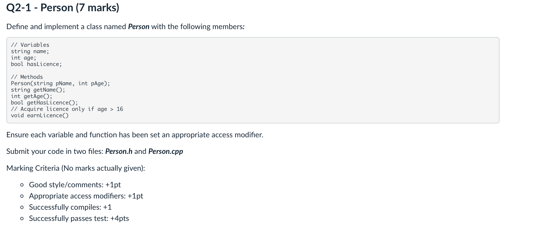
Task: Click the "Successfully passes test: +4pts" bullet
Action: [79, 218]
